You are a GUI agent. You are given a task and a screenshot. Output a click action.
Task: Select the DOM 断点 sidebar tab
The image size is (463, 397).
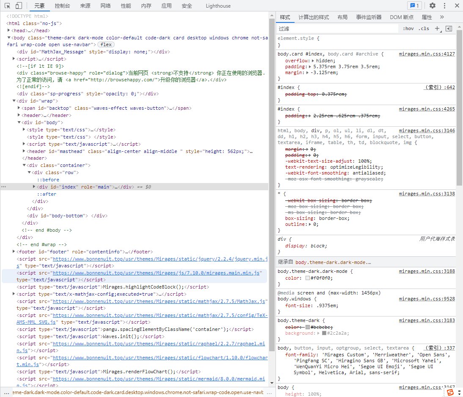coord(402,17)
